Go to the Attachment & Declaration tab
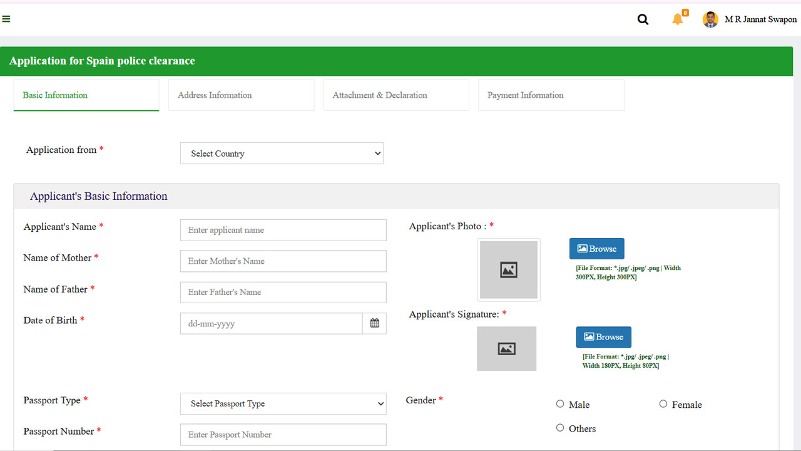This screenshot has height=451, width=801. point(395,95)
